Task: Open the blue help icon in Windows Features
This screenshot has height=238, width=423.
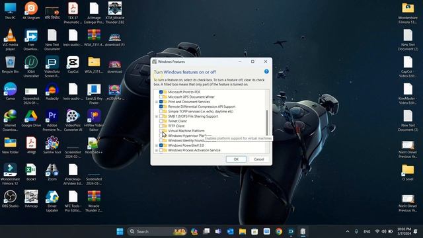Action: [x=266, y=71]
